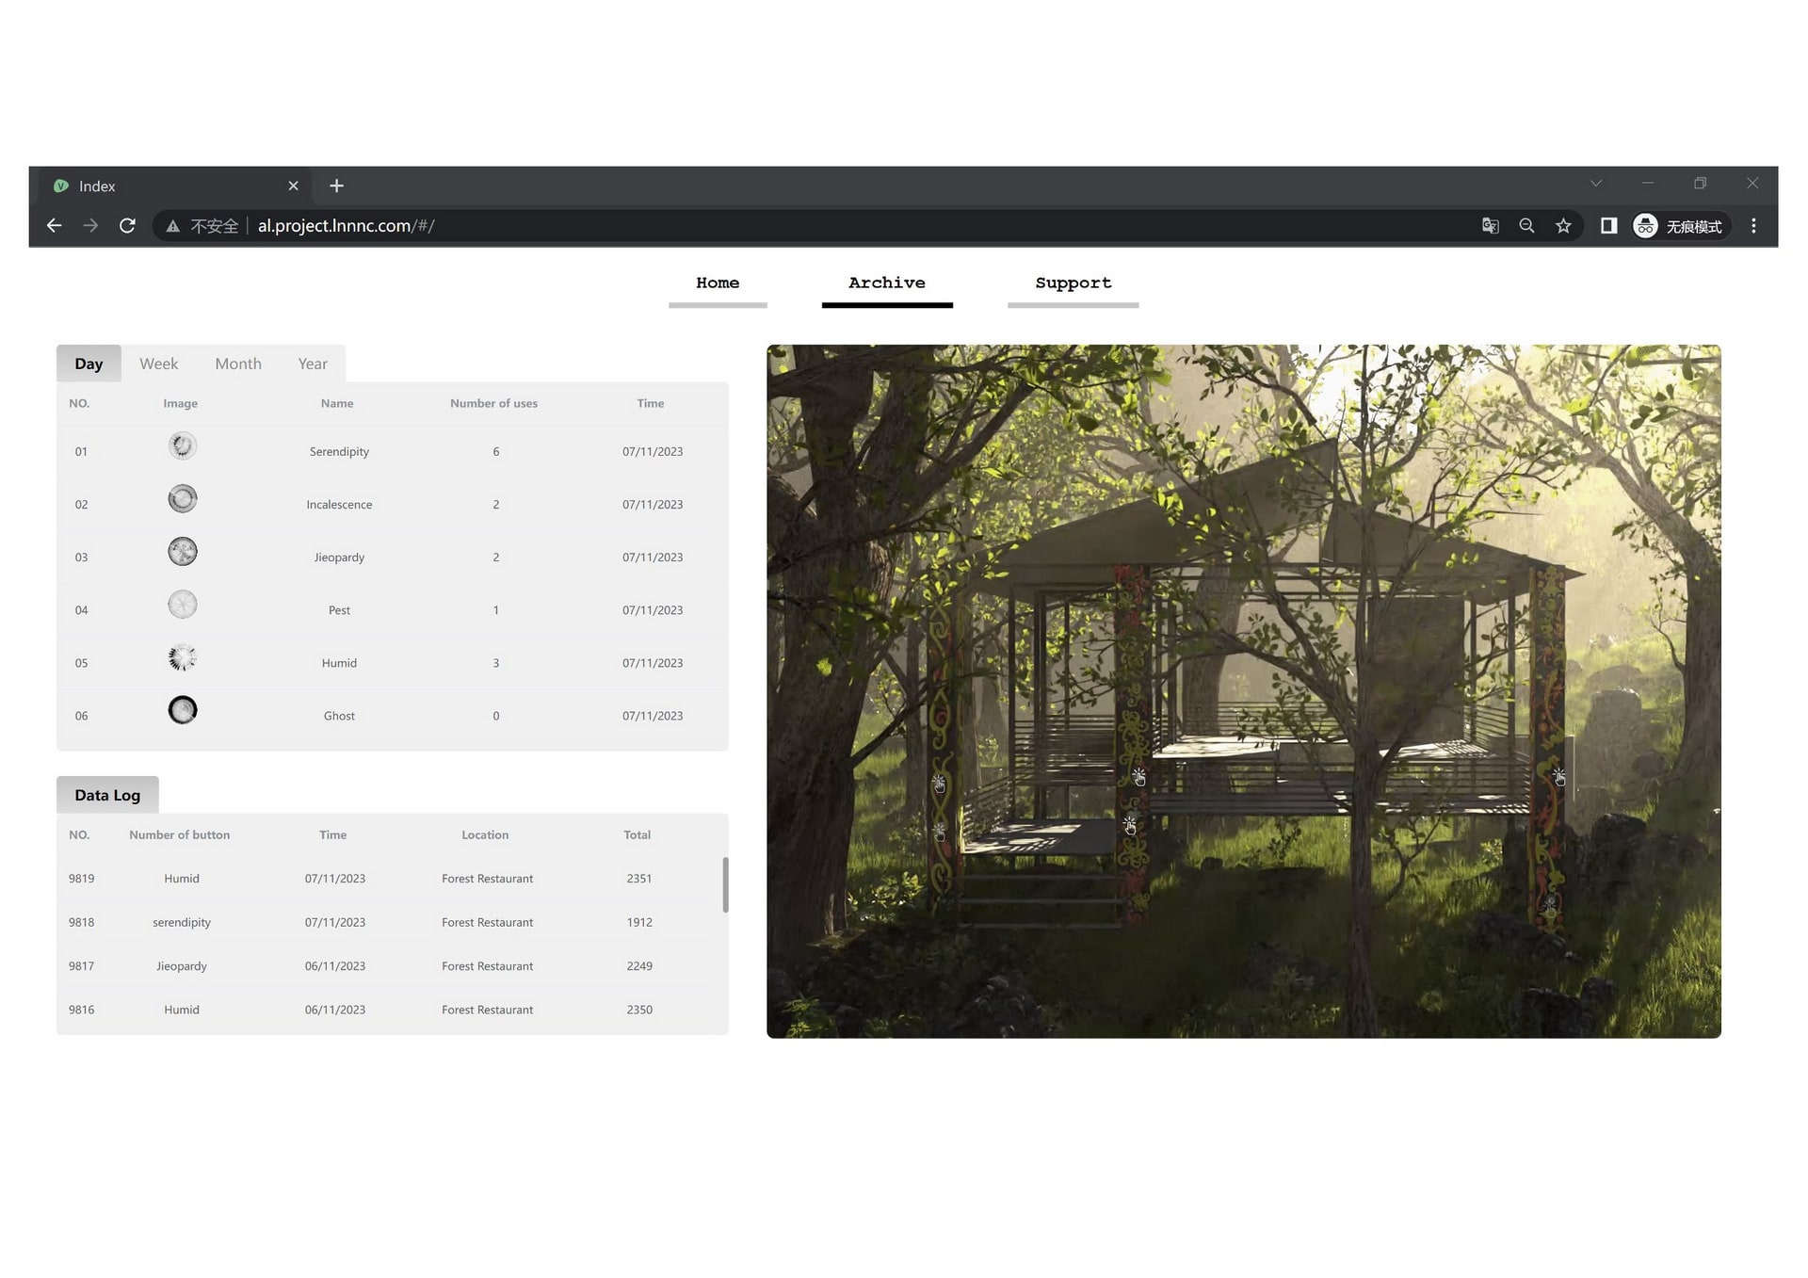
Task: Select log entry number 9819
Action: click(x=81, y=879)
